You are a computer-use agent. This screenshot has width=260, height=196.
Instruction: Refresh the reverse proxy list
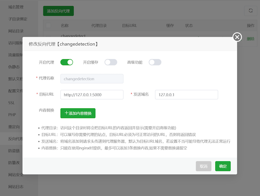[x=250, y=10]
